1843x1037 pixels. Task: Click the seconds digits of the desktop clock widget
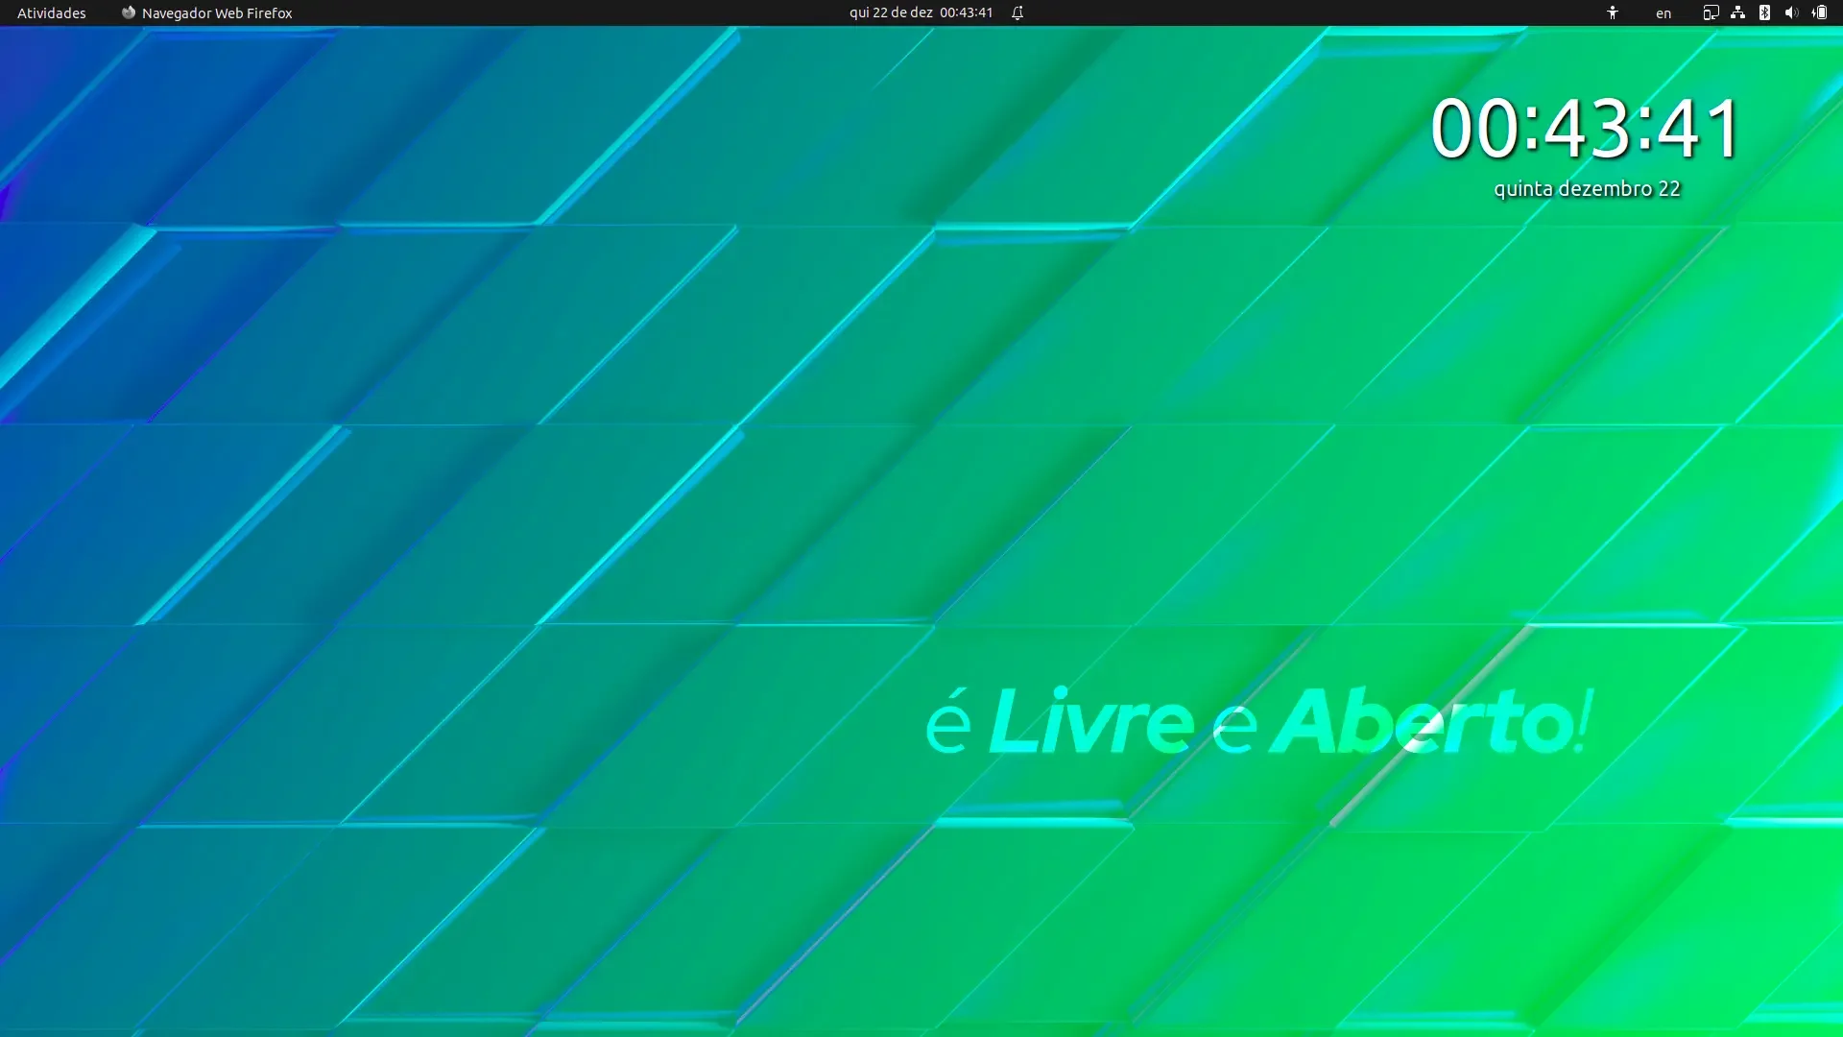point(1699,128)
